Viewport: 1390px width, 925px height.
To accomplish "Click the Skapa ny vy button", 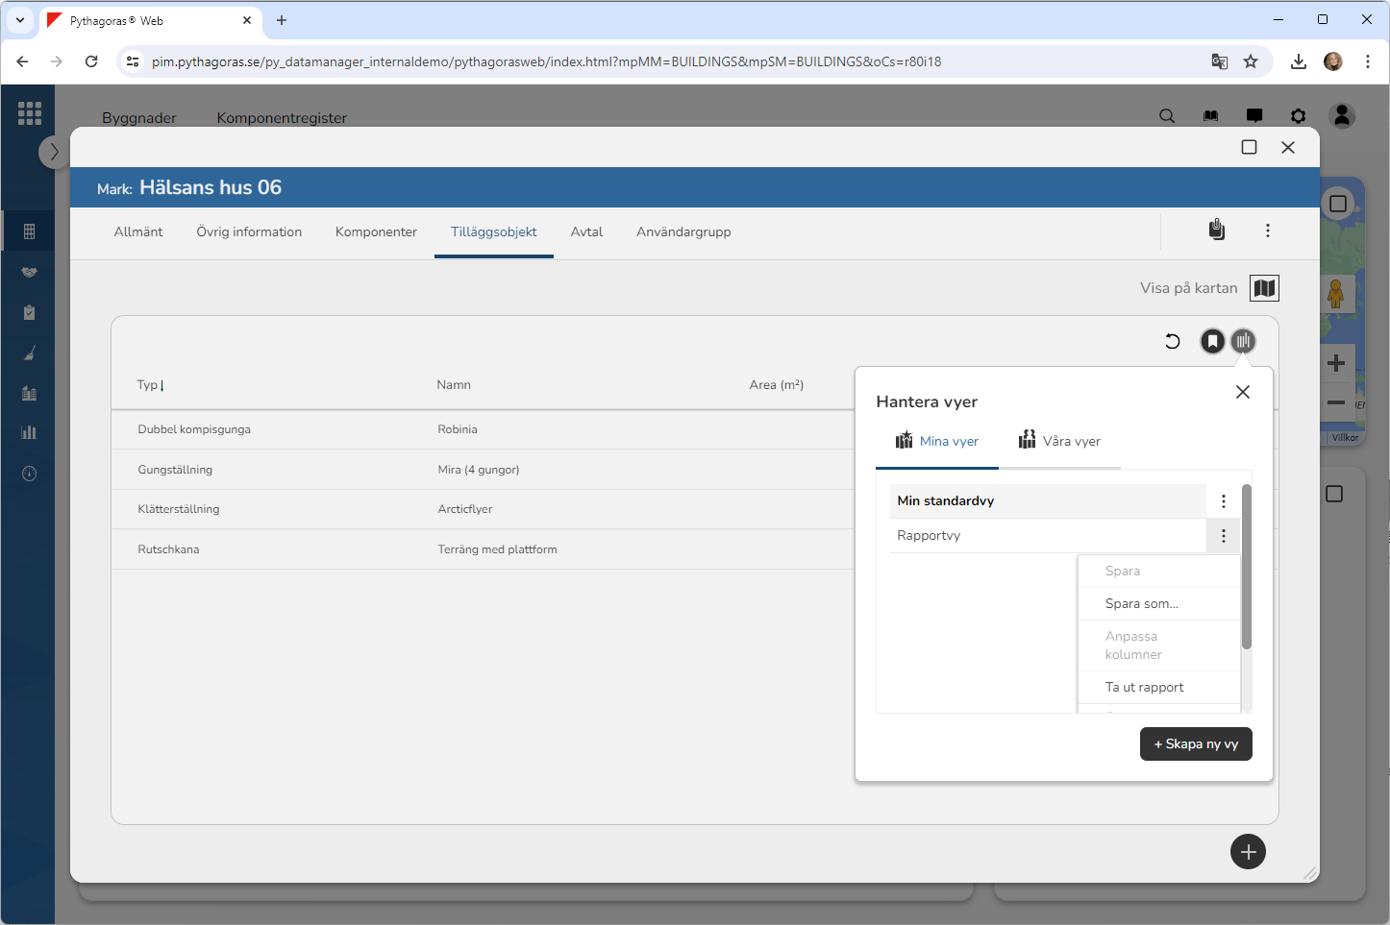I will click(x=1195, y=744).
